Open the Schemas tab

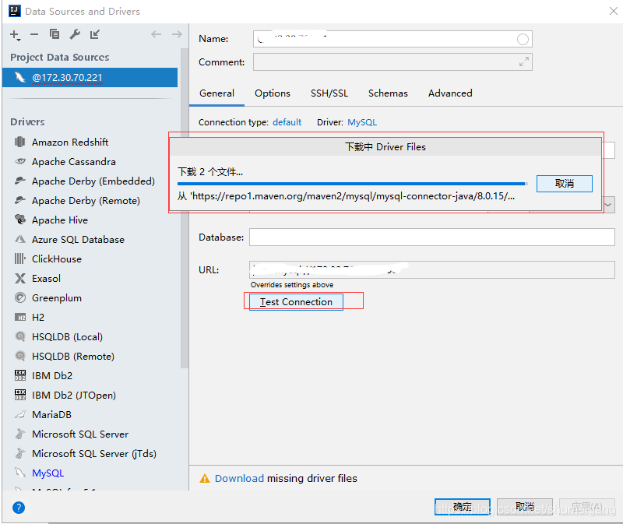pos(388,93)
